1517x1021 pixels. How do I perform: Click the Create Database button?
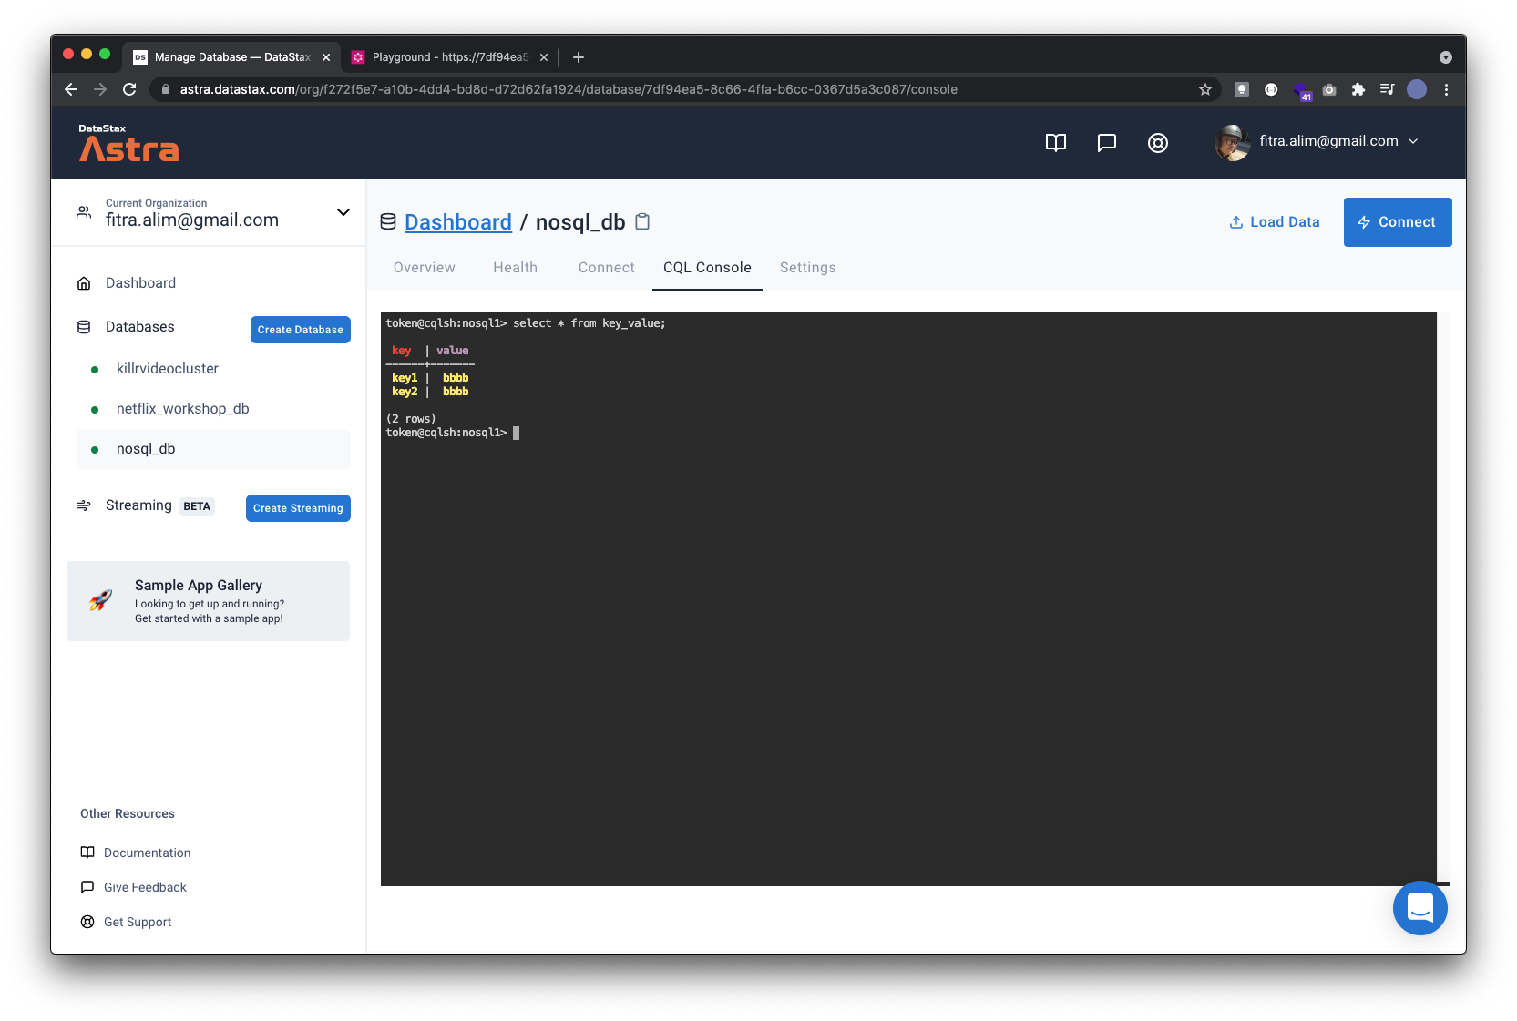coord(300,329)
